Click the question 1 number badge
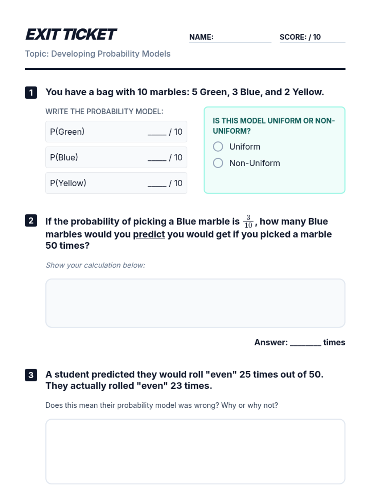The image size is (370, 493). [31, 92]
